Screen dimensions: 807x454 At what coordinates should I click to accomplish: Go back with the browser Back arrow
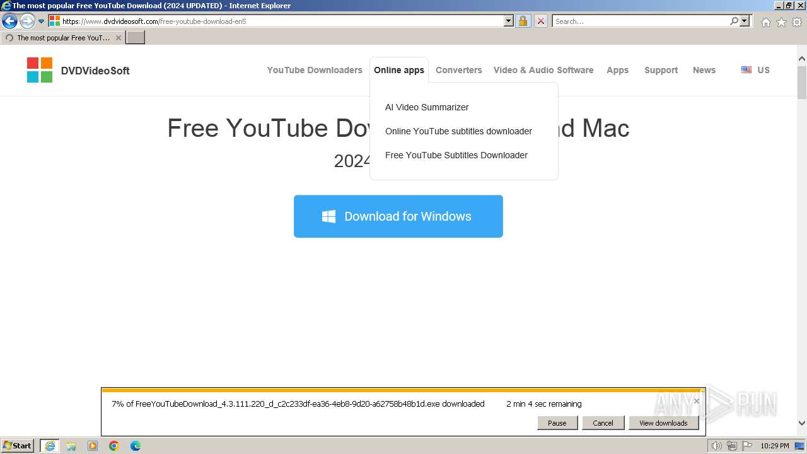pos(9,21)
